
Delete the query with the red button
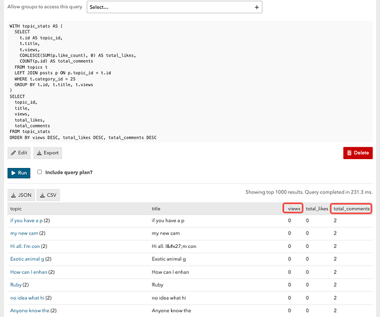[x=358, y=153]
